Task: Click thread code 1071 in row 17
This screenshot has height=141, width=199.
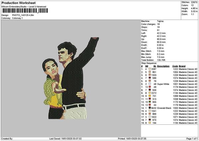Action: [x=175, y=117]
